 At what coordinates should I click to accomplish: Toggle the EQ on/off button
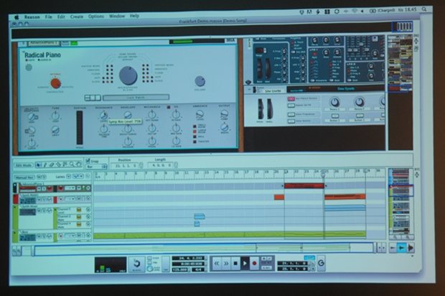click(169, 107)
